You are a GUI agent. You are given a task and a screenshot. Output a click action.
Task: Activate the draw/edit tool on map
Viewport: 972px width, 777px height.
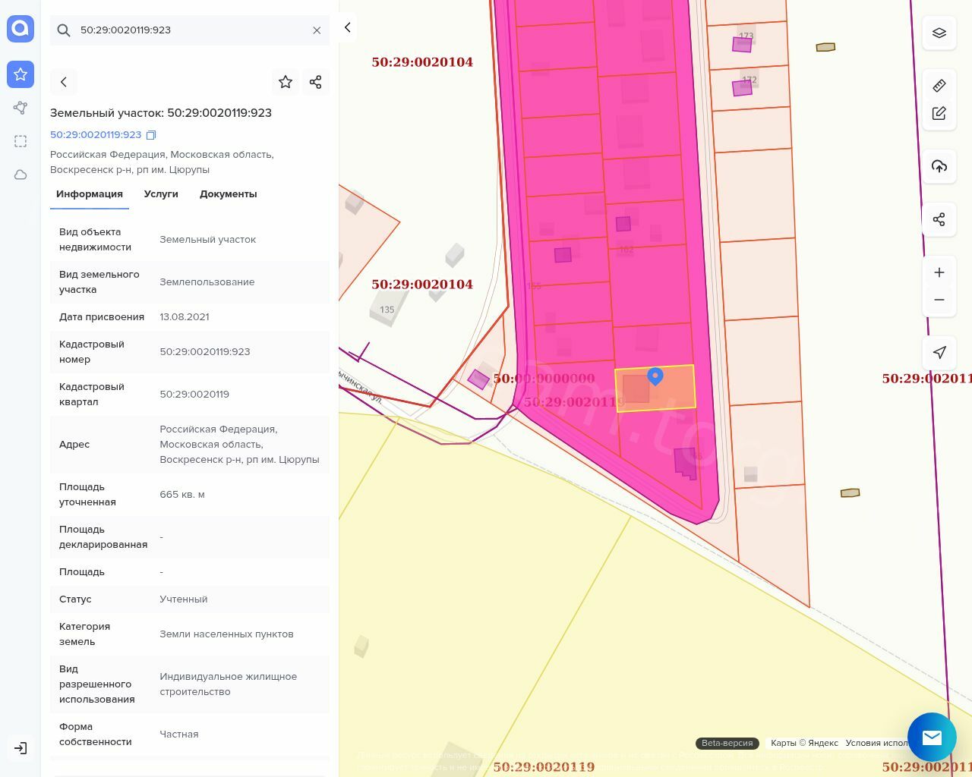[939, 113]
